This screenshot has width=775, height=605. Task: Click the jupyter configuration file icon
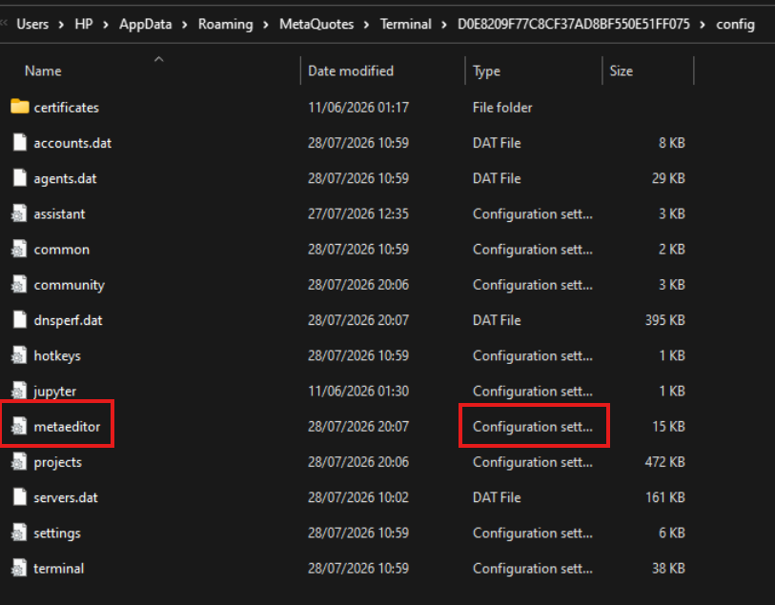pyautogui.click(x=19, y=391)
